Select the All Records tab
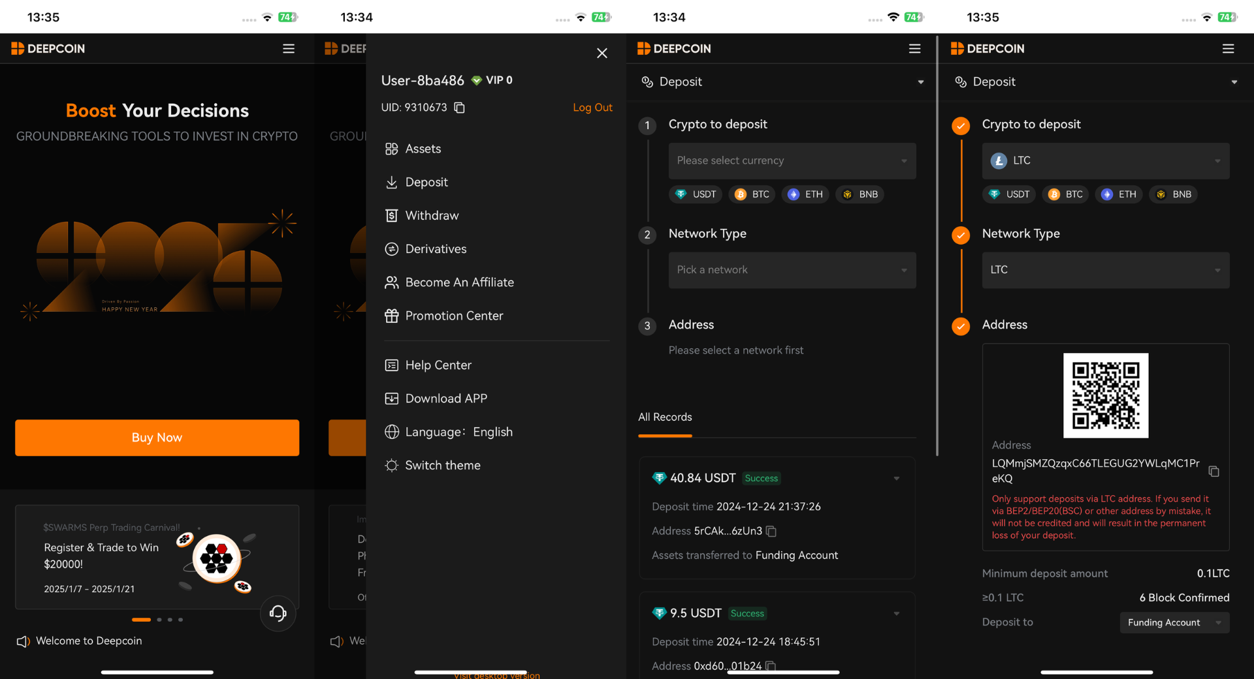This screenshot has width=1254, height=679. coord(665,417)
